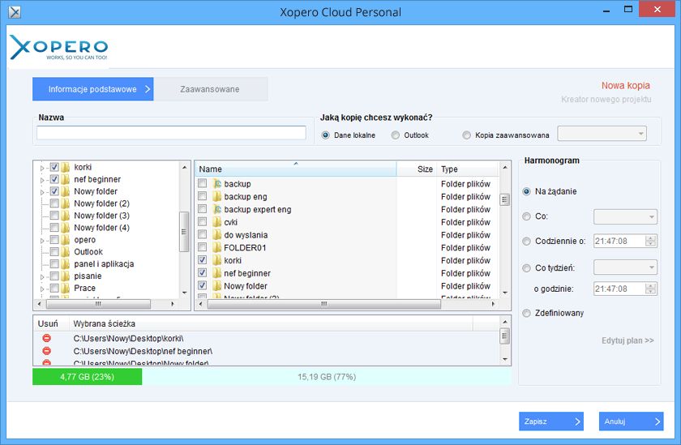The width and height of the screenshot is (681, 445).
Task: Click Nowy folder (2) icon in tree
Action: pos(66,203)
